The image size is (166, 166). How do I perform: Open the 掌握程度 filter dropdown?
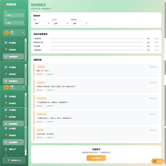[x=79, y=24]
